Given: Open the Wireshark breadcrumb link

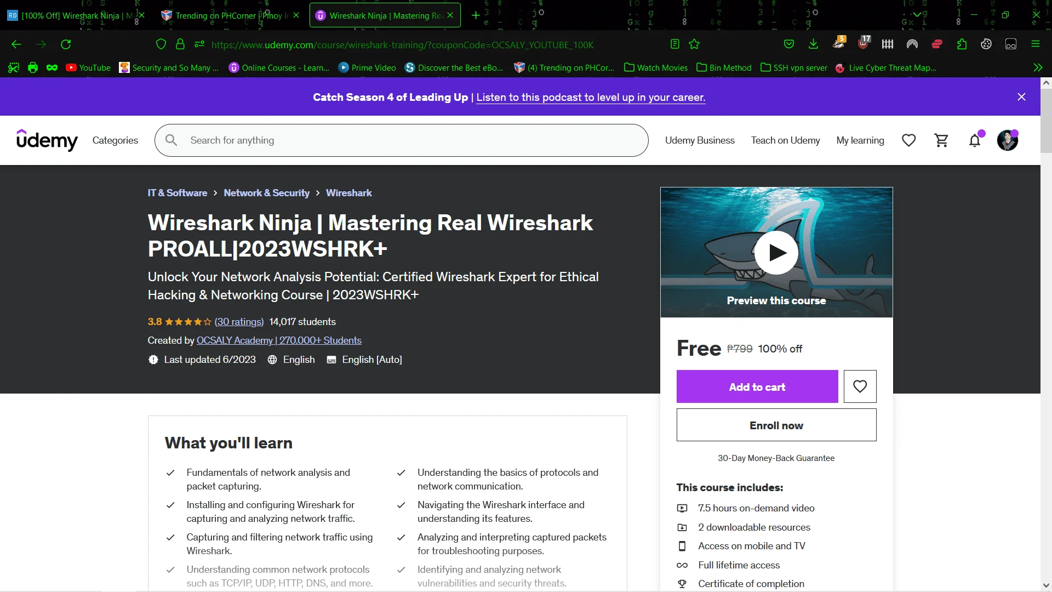Looking at the screenshot, I should pos(348,193).
